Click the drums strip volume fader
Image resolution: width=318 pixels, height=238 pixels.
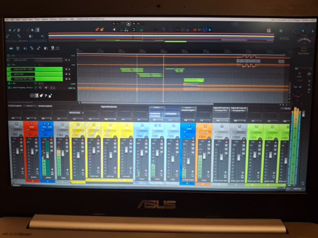click(32, 151)
